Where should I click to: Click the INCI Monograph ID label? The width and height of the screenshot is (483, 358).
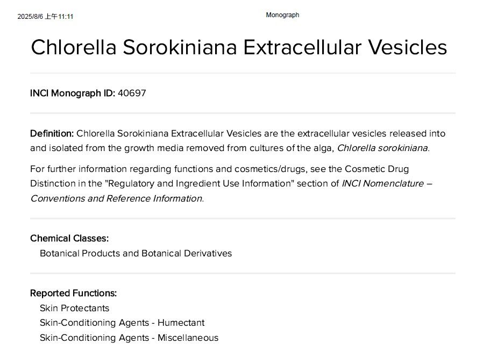[x=72, y=93]
